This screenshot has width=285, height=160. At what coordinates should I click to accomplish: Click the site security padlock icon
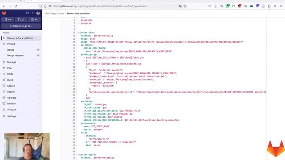tap(45, 6)
